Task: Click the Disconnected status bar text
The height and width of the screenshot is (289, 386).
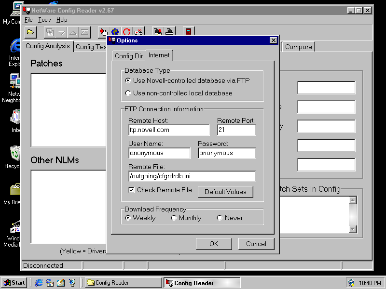Action: [43, 266]
